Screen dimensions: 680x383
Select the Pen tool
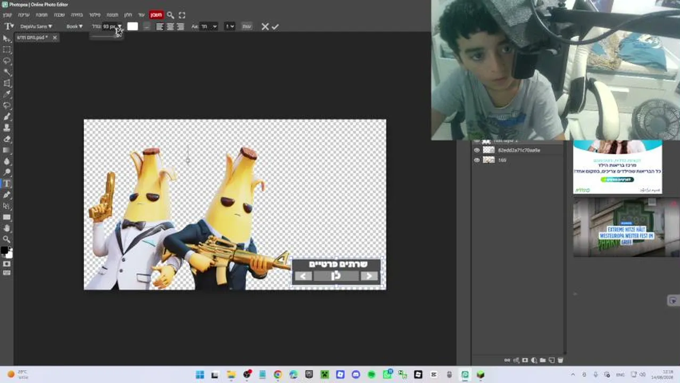[x=6, y=195]
